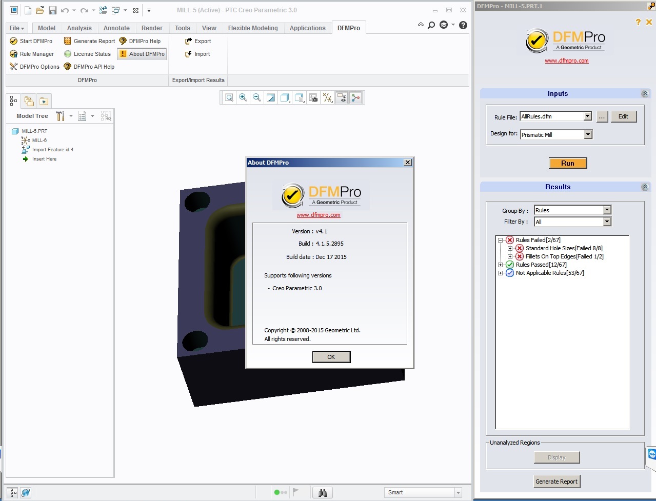Open www.dfmpro.com link in About dialog
Screen dimensions: 656x501
click(x=319, y=215)
